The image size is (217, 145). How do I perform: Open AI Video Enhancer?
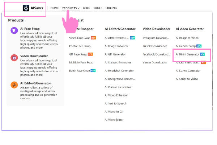(x=116, y=95)
